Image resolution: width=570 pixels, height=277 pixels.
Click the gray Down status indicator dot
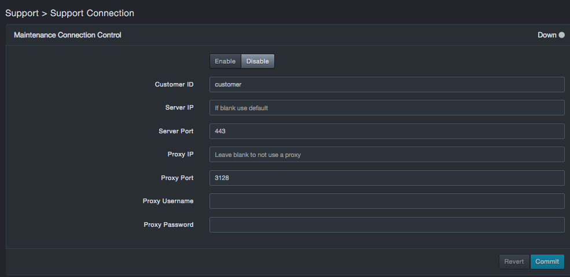click(561, 35)
